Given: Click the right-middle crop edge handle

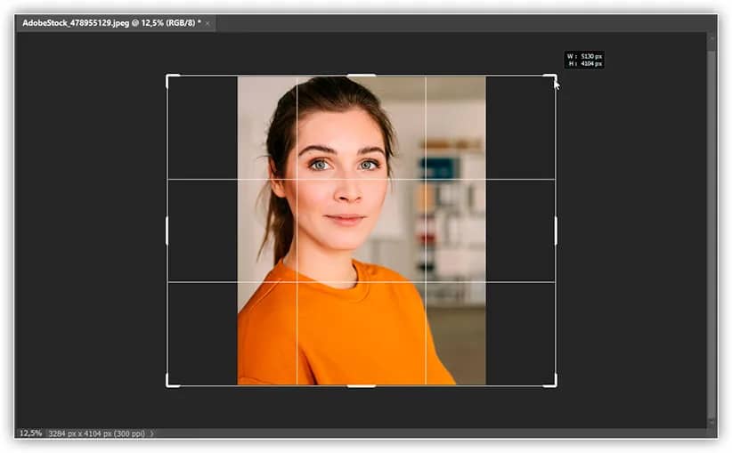Looking at the screenshot, I should coord(556,231).
